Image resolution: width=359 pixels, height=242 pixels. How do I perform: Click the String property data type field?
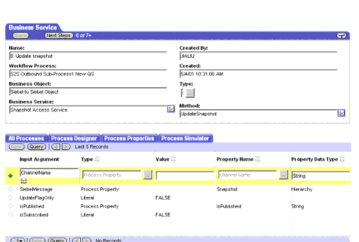(321, 175)
